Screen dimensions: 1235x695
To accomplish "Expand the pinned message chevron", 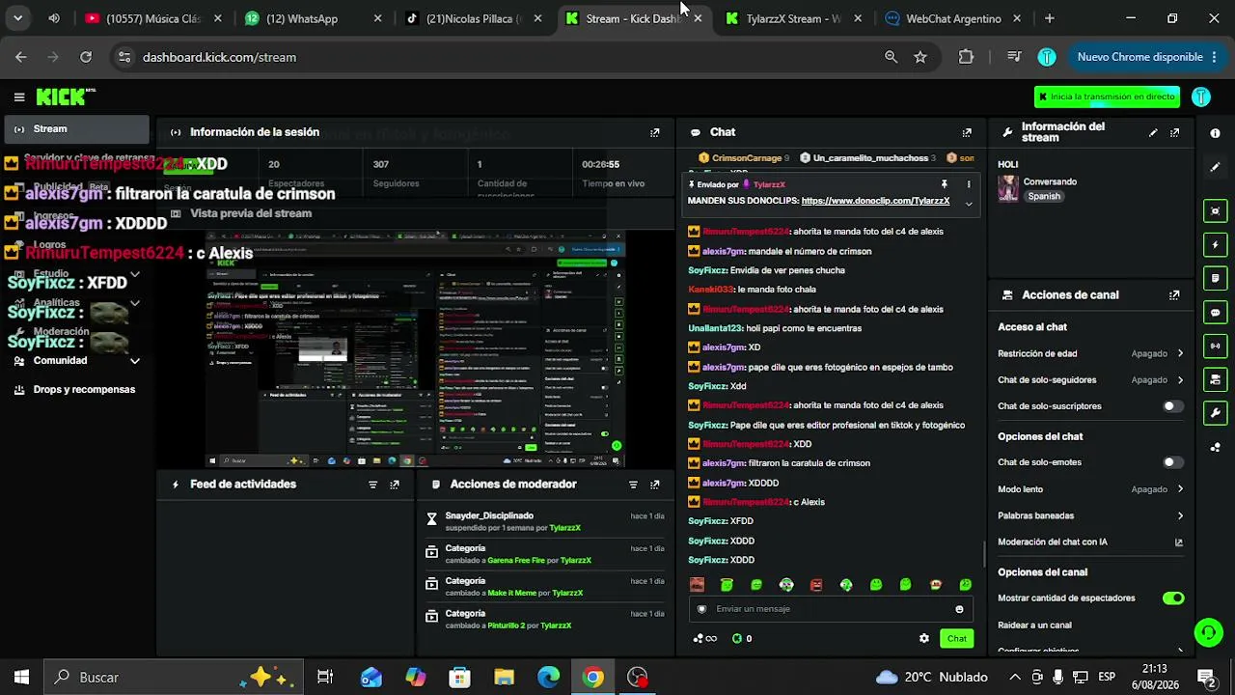I will pos(969,203).
